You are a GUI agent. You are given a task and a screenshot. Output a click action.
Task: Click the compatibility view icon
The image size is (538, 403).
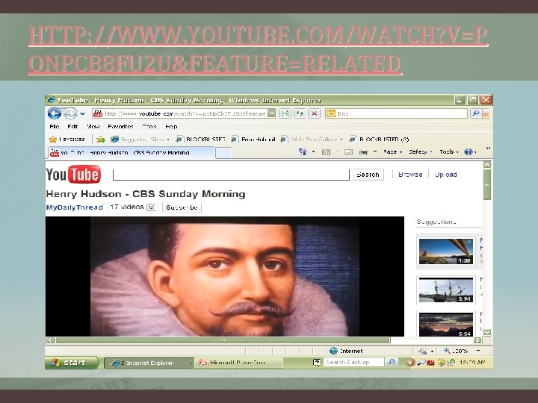285,113
